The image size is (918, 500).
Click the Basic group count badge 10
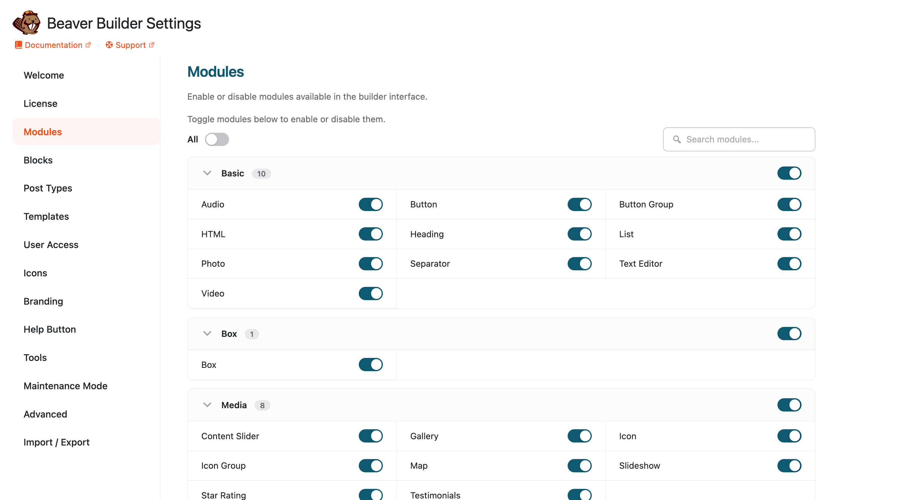pos(261,174)
